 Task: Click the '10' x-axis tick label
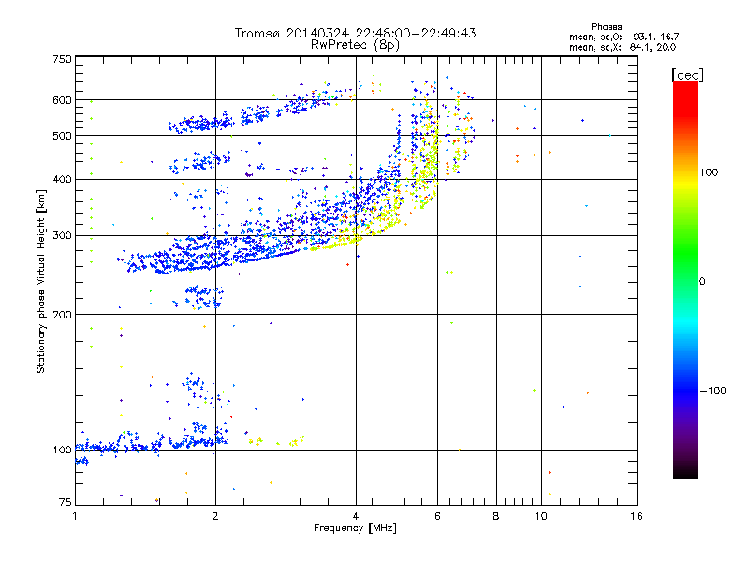(x=541, y=516)
